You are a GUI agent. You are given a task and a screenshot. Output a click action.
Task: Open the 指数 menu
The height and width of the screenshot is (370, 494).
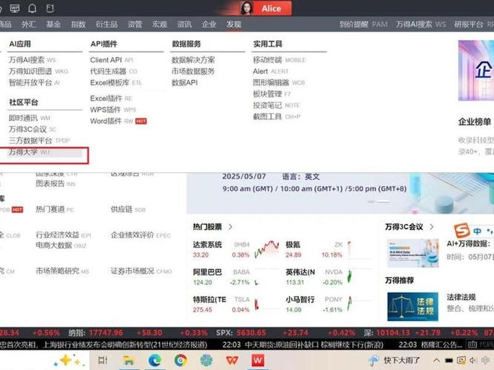click(78, 24)
